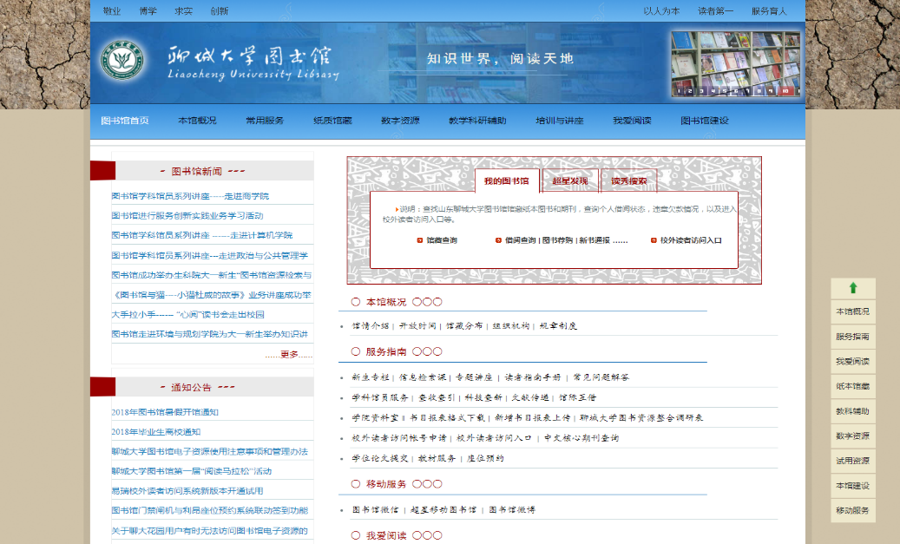The image size is (900, 544).
Task: Click the 新生专栏 link
Action: [371, 377]
